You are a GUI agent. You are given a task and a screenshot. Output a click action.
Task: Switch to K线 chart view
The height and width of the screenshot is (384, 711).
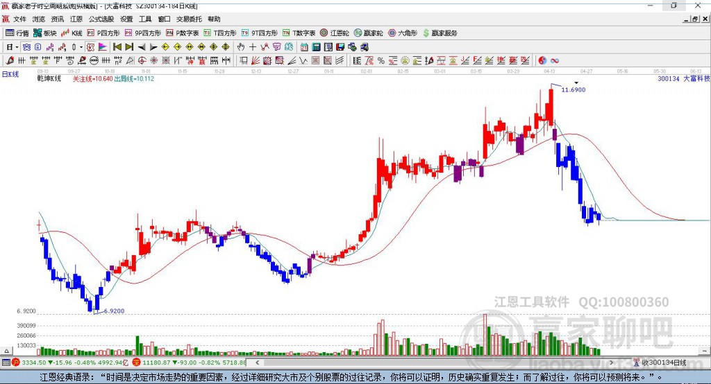[72, 33]
